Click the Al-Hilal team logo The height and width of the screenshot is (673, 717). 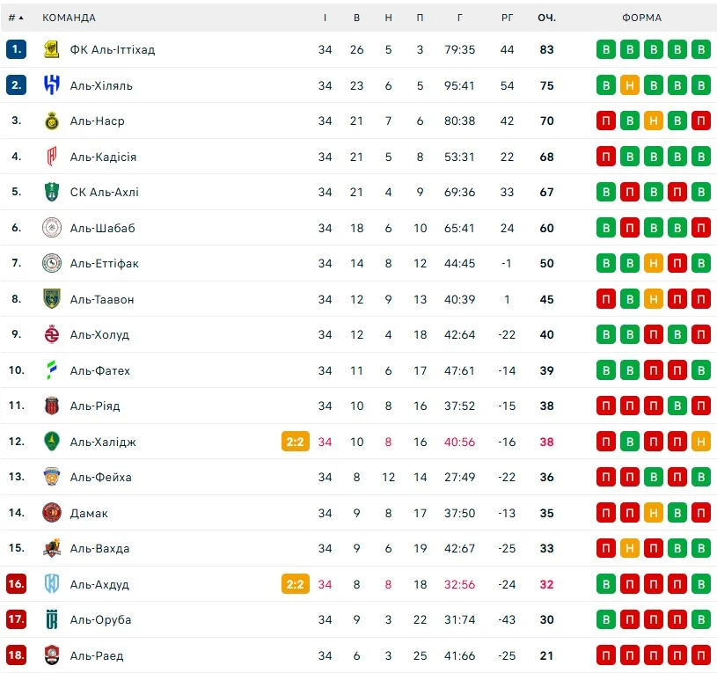[x=52, y=85]
